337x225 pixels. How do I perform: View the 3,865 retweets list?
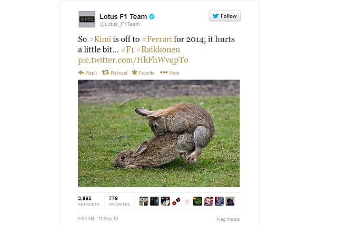pos(89,201)
